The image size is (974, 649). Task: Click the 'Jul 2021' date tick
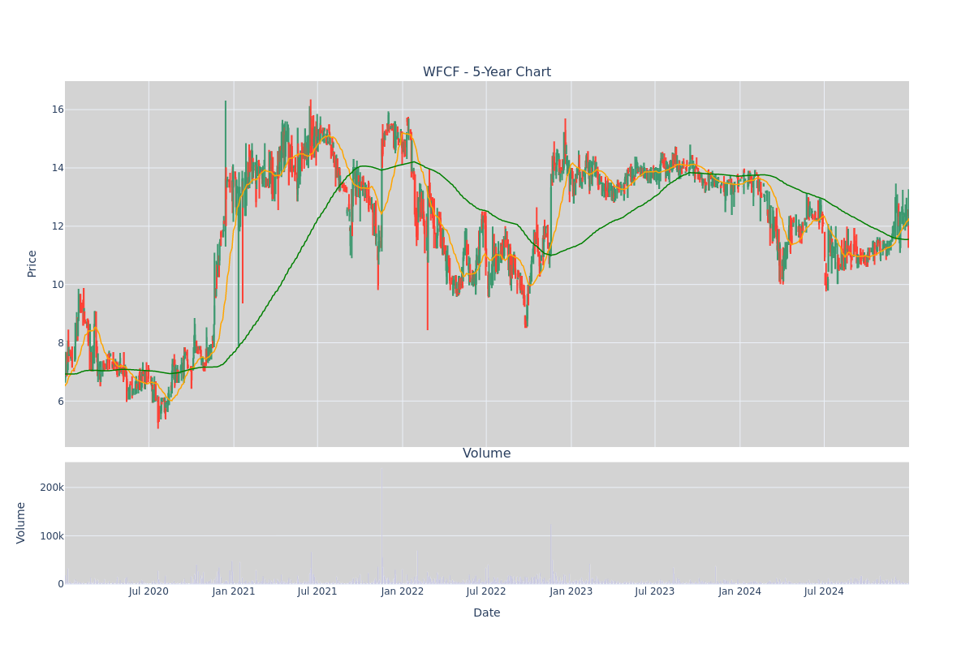coord(317,591)
